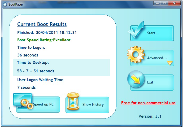Click the yellow arrow Exit orb icon

pyautogui.click(x=136, y=79)
